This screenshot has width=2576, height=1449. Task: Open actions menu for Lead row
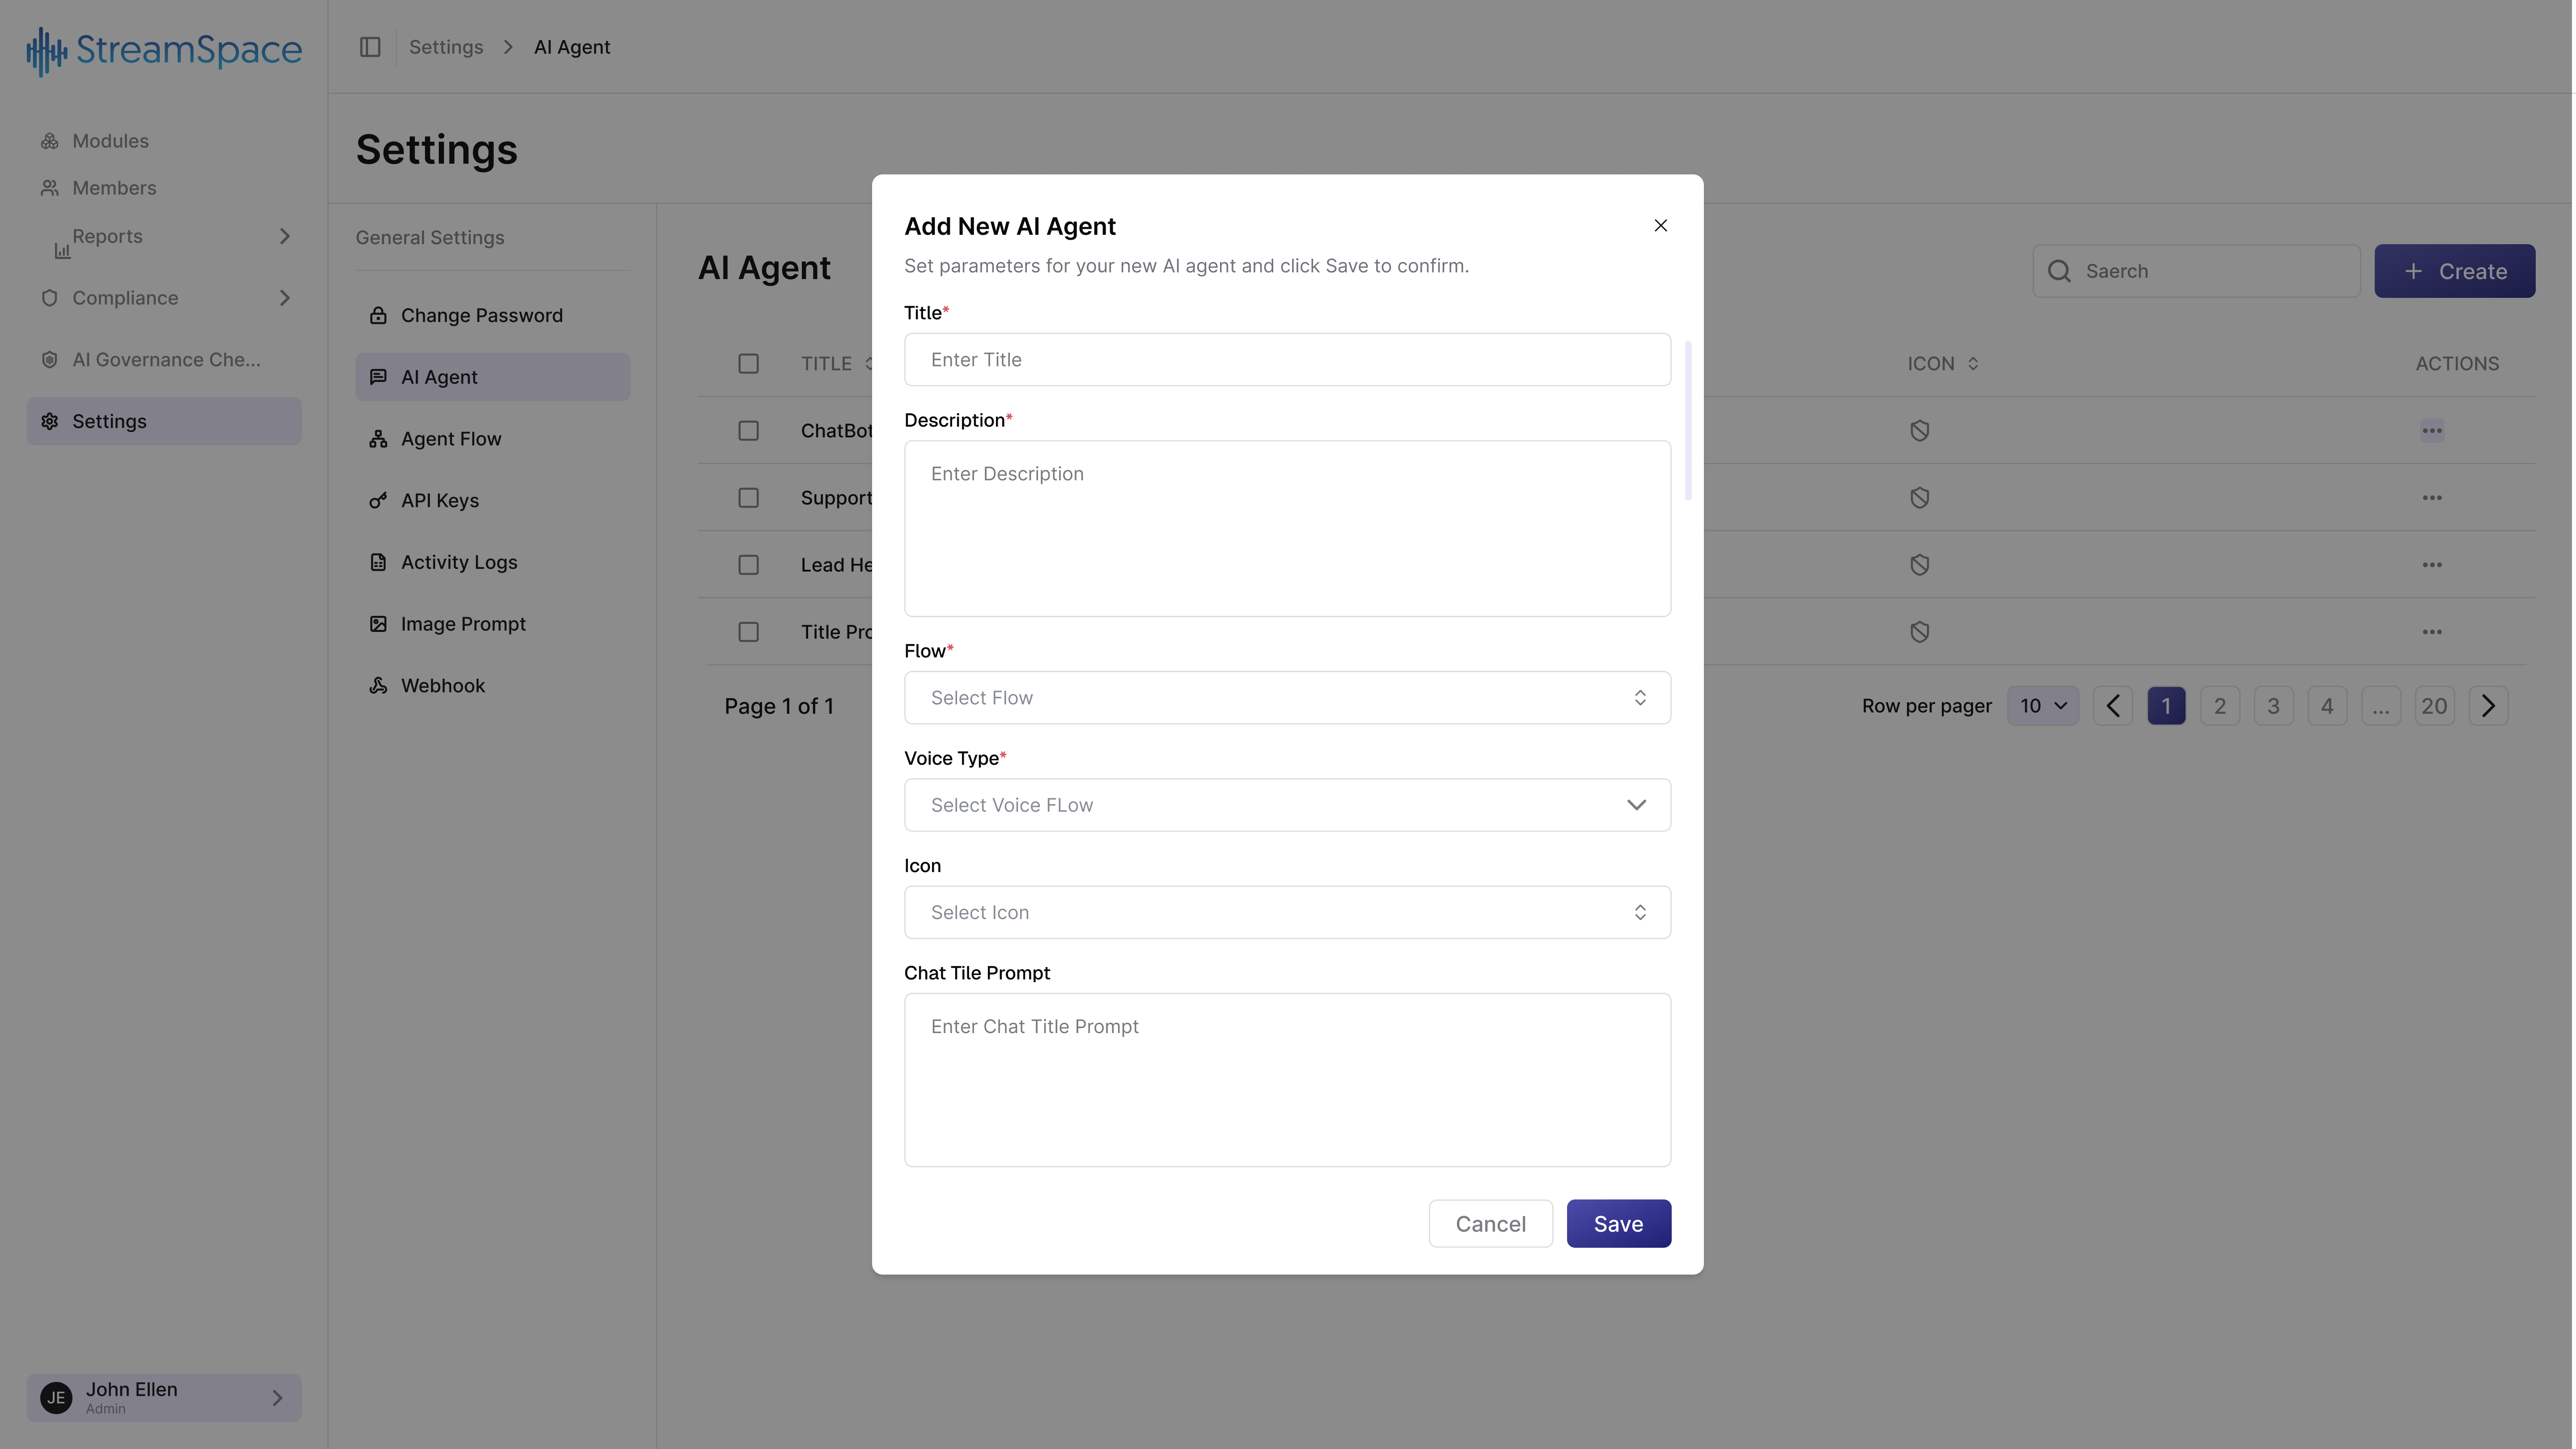tap(2432, 565)
